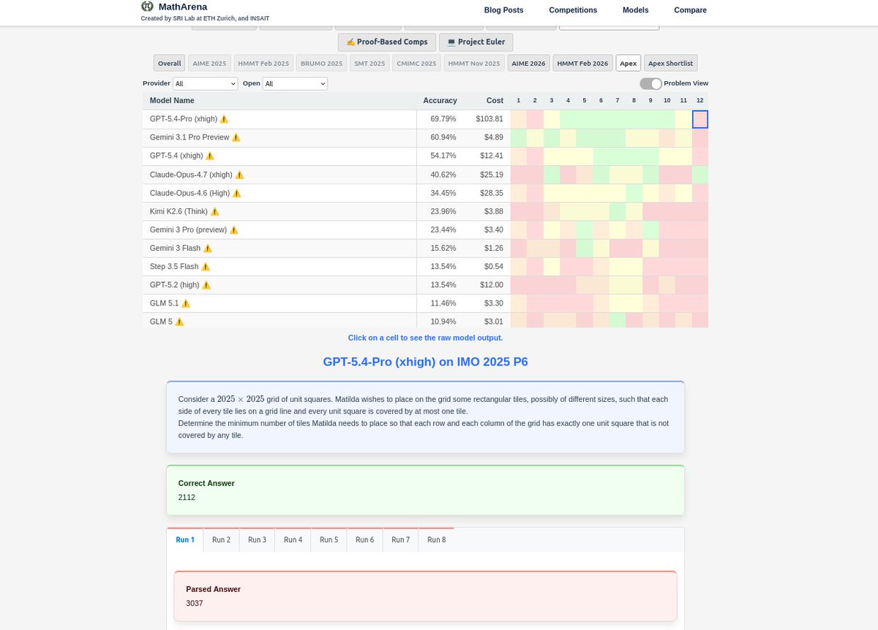Switch to the AIME 2025 tab

tap(209, 64)
